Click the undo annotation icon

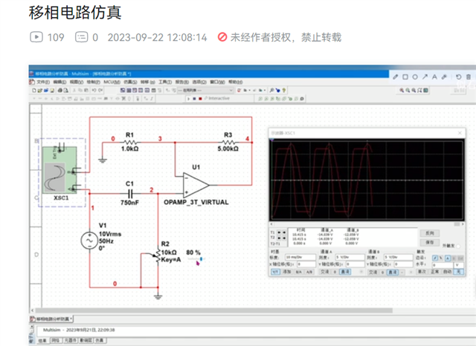click(x=459, y=77)
